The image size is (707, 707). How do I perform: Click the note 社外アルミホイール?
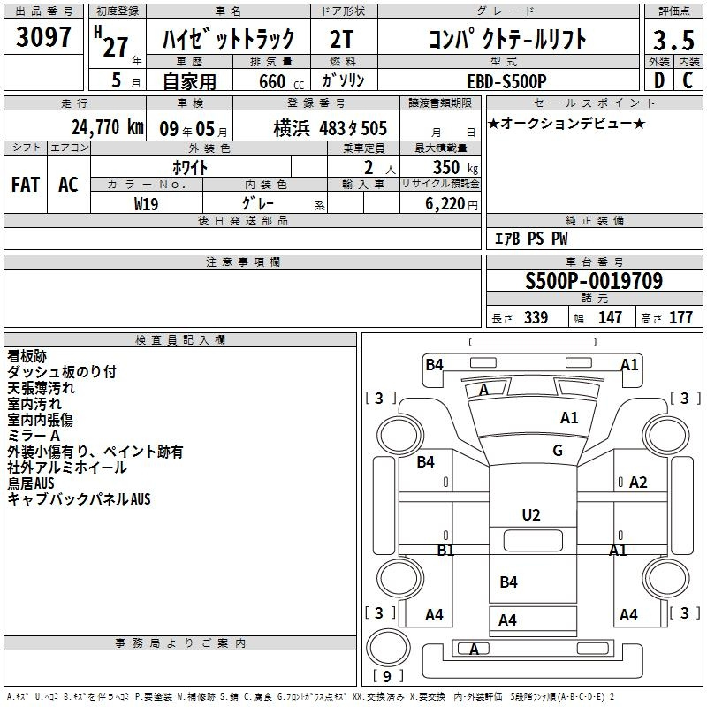pyautogui.click(x=67, y=468)
